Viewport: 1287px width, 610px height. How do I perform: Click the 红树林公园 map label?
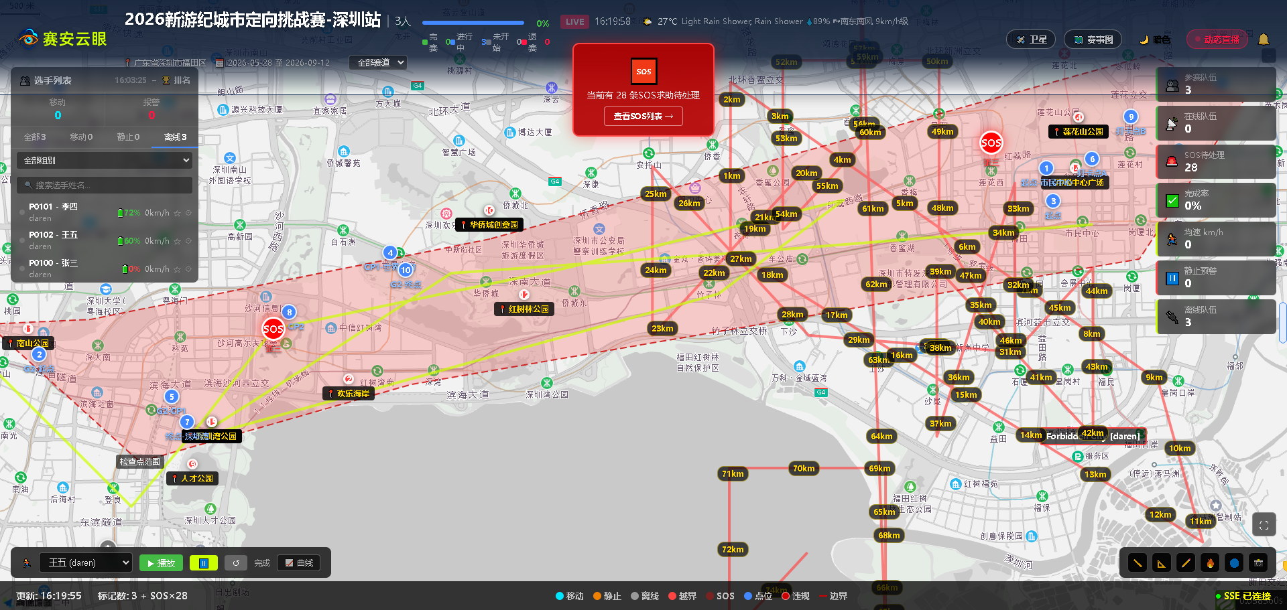(x=524, y=309)
